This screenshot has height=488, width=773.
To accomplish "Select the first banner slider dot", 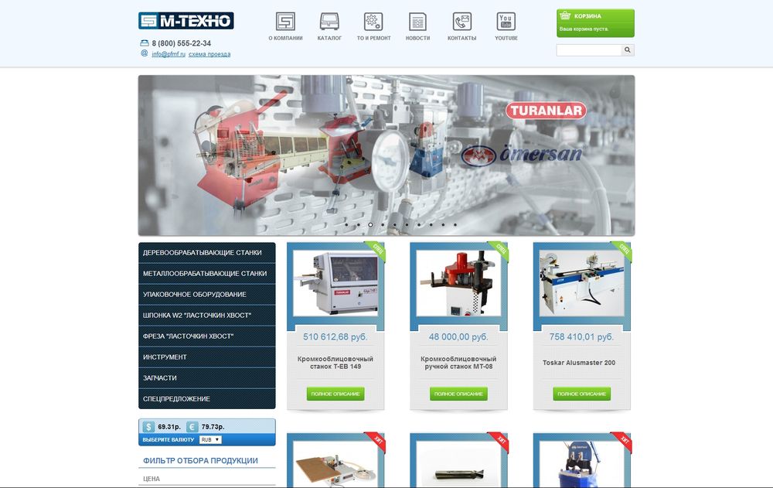I will point(346,225).
